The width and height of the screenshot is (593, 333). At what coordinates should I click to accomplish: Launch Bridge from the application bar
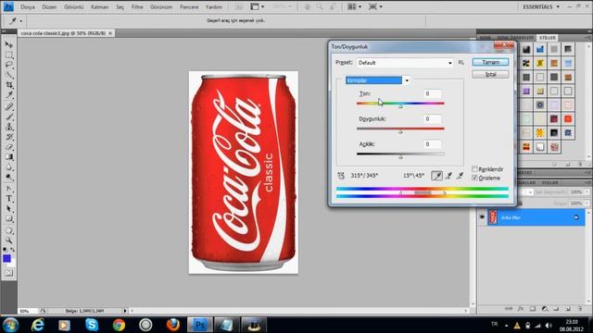point(239,6)
